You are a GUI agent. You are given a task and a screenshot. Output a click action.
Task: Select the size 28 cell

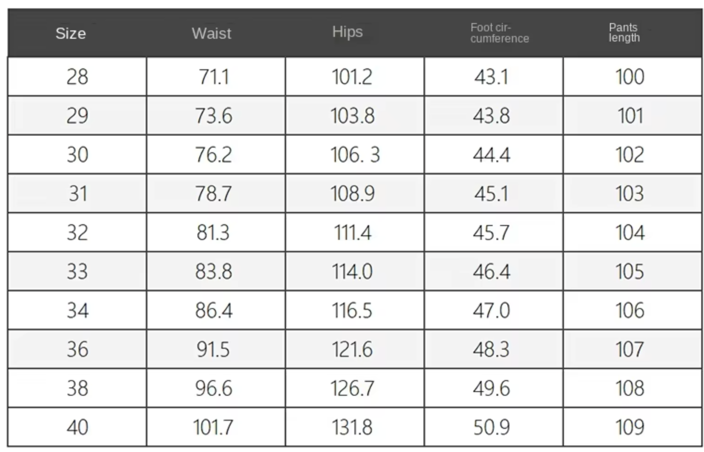tap(77, 77)
